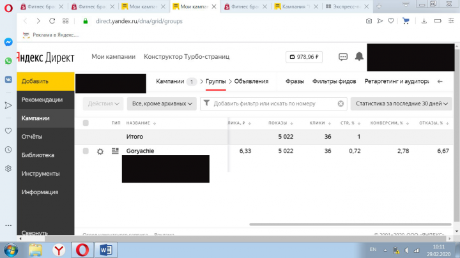Add page to bookmarks with heart icon
Viewport: 460px width, 258px height.
(x=391, y=21)
